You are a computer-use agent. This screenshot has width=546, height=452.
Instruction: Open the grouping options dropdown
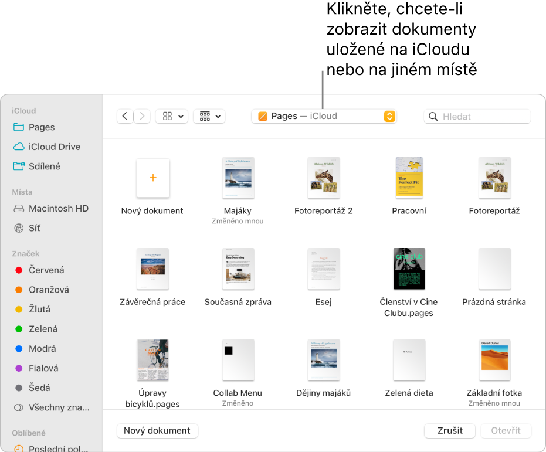point(209,116)
